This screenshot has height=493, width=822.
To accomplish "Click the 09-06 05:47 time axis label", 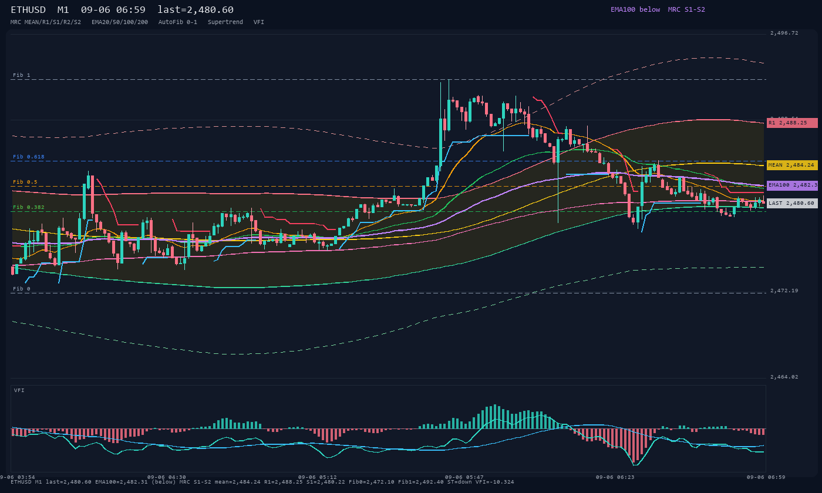I will tap(464, 477).
